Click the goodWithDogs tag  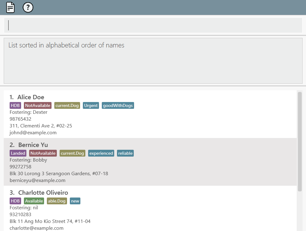118,105
